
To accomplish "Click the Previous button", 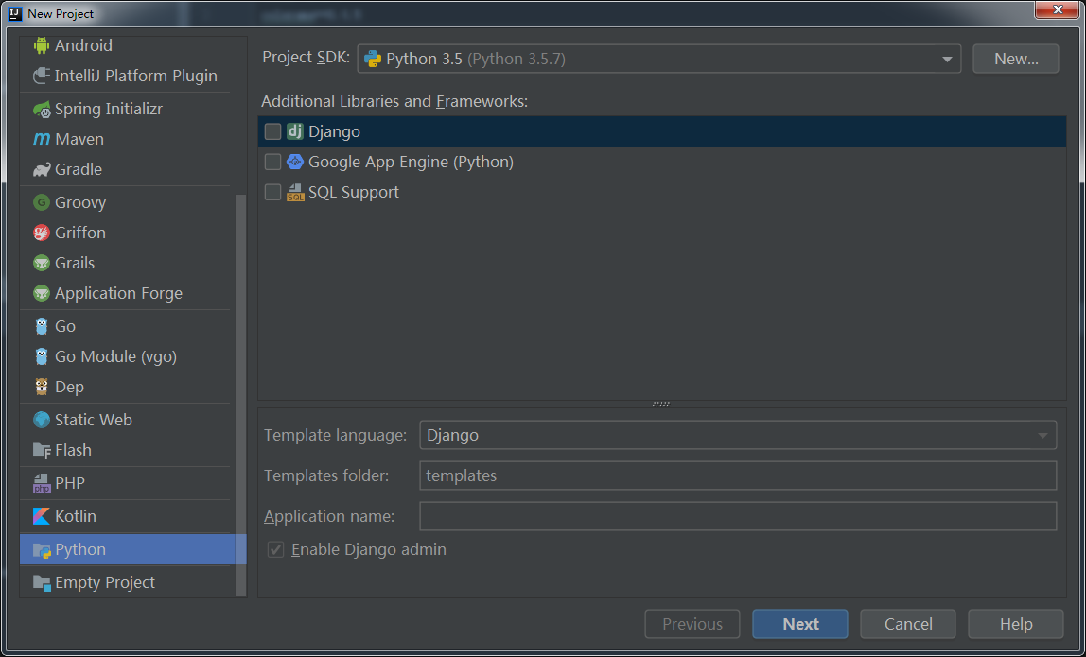I will coord(692,624).
